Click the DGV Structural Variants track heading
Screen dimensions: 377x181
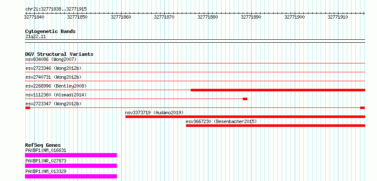coord(59,54)
